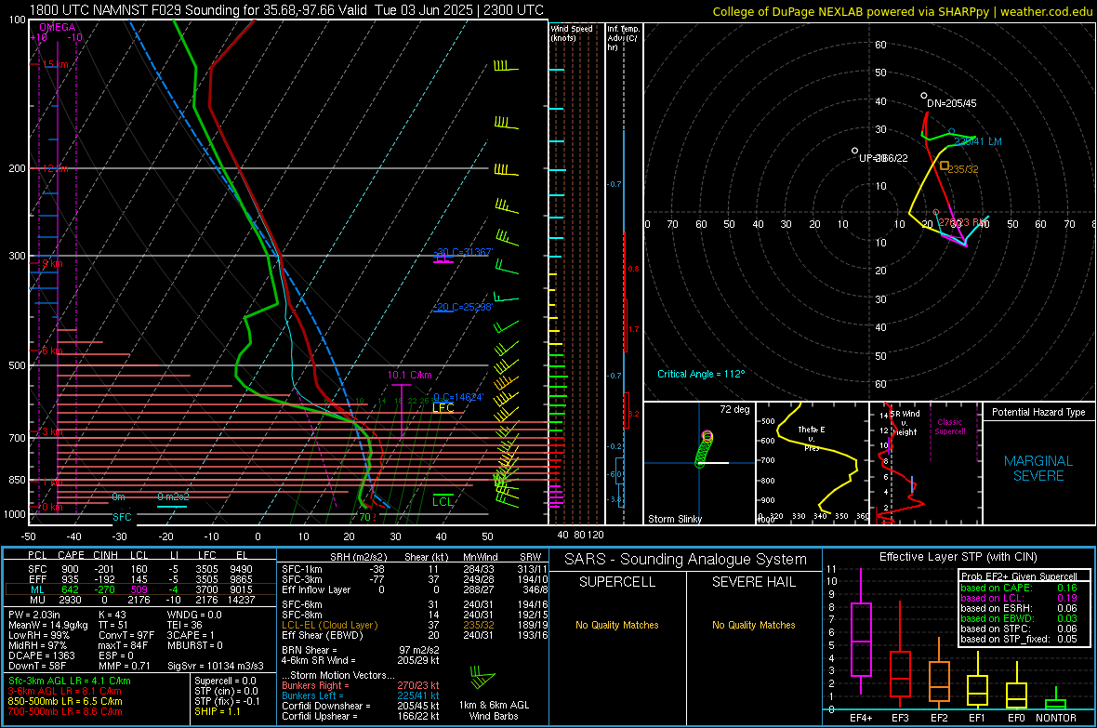Click the SigSvr = 10134 m3/s3 value

coord(216,666)
